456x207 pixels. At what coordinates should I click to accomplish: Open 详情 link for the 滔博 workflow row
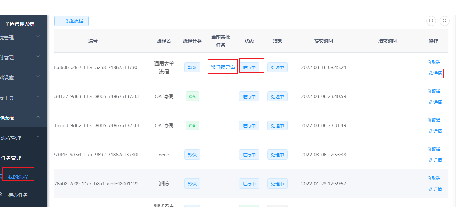(x=435, y=189)
